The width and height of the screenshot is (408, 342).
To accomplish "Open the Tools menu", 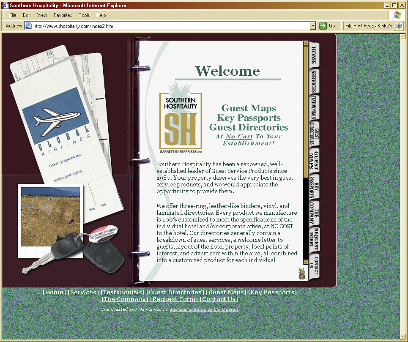I will tap(84, 15).
